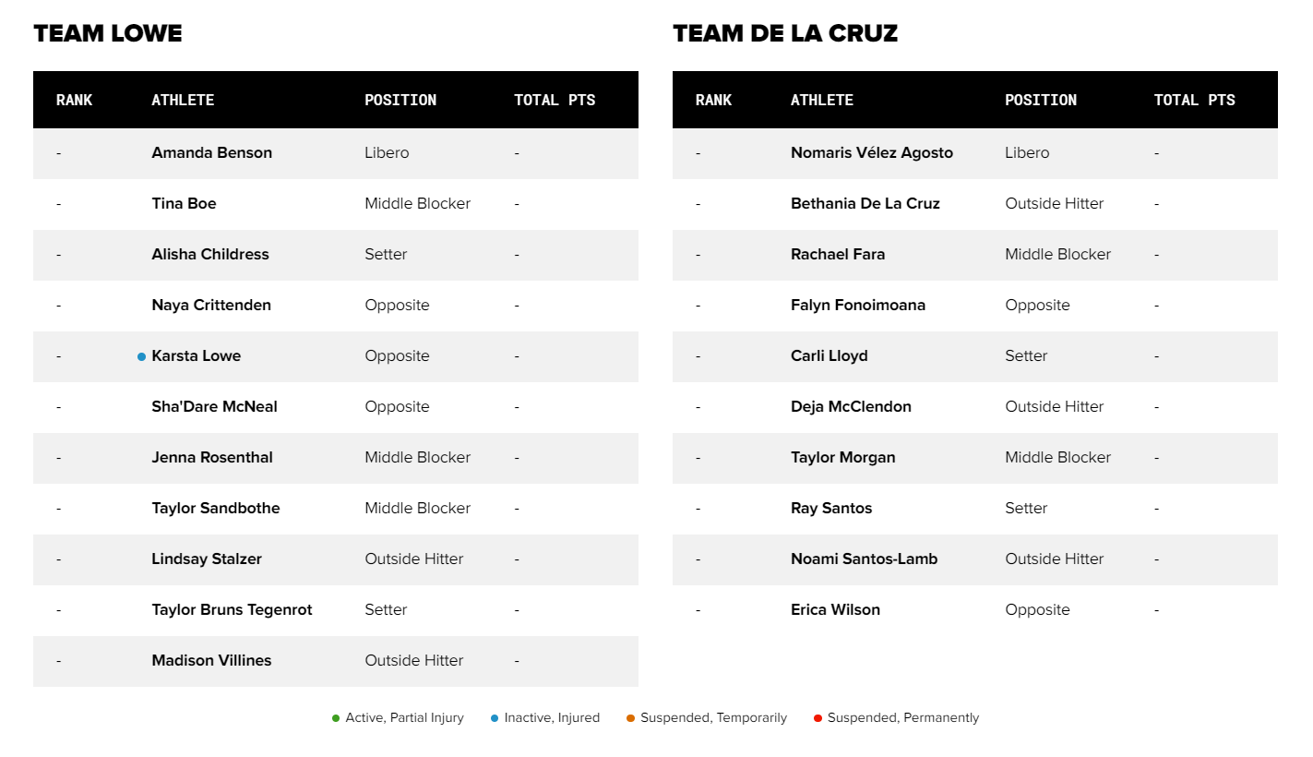
Task: Click the blue Inactive, Injured legend dot
Action: coord(495,718)
